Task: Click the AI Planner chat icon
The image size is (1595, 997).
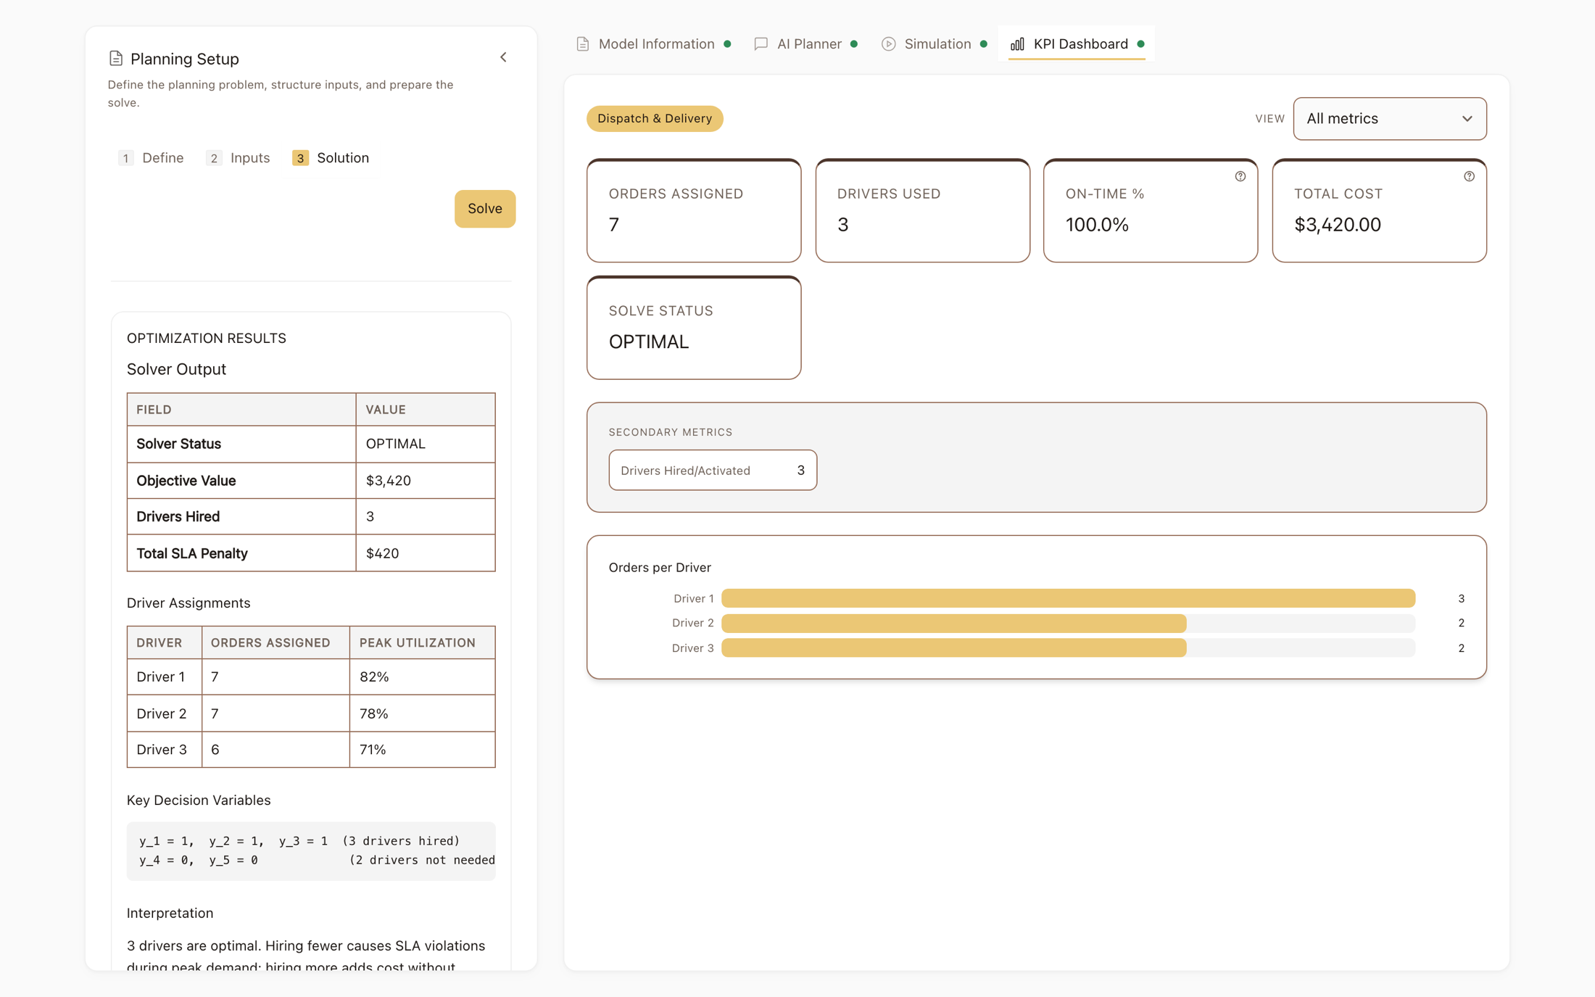Action: click(761, 44)
